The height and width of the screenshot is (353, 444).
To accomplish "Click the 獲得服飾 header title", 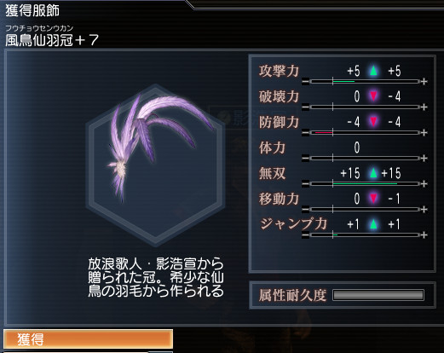I will (x=32, y=11).
